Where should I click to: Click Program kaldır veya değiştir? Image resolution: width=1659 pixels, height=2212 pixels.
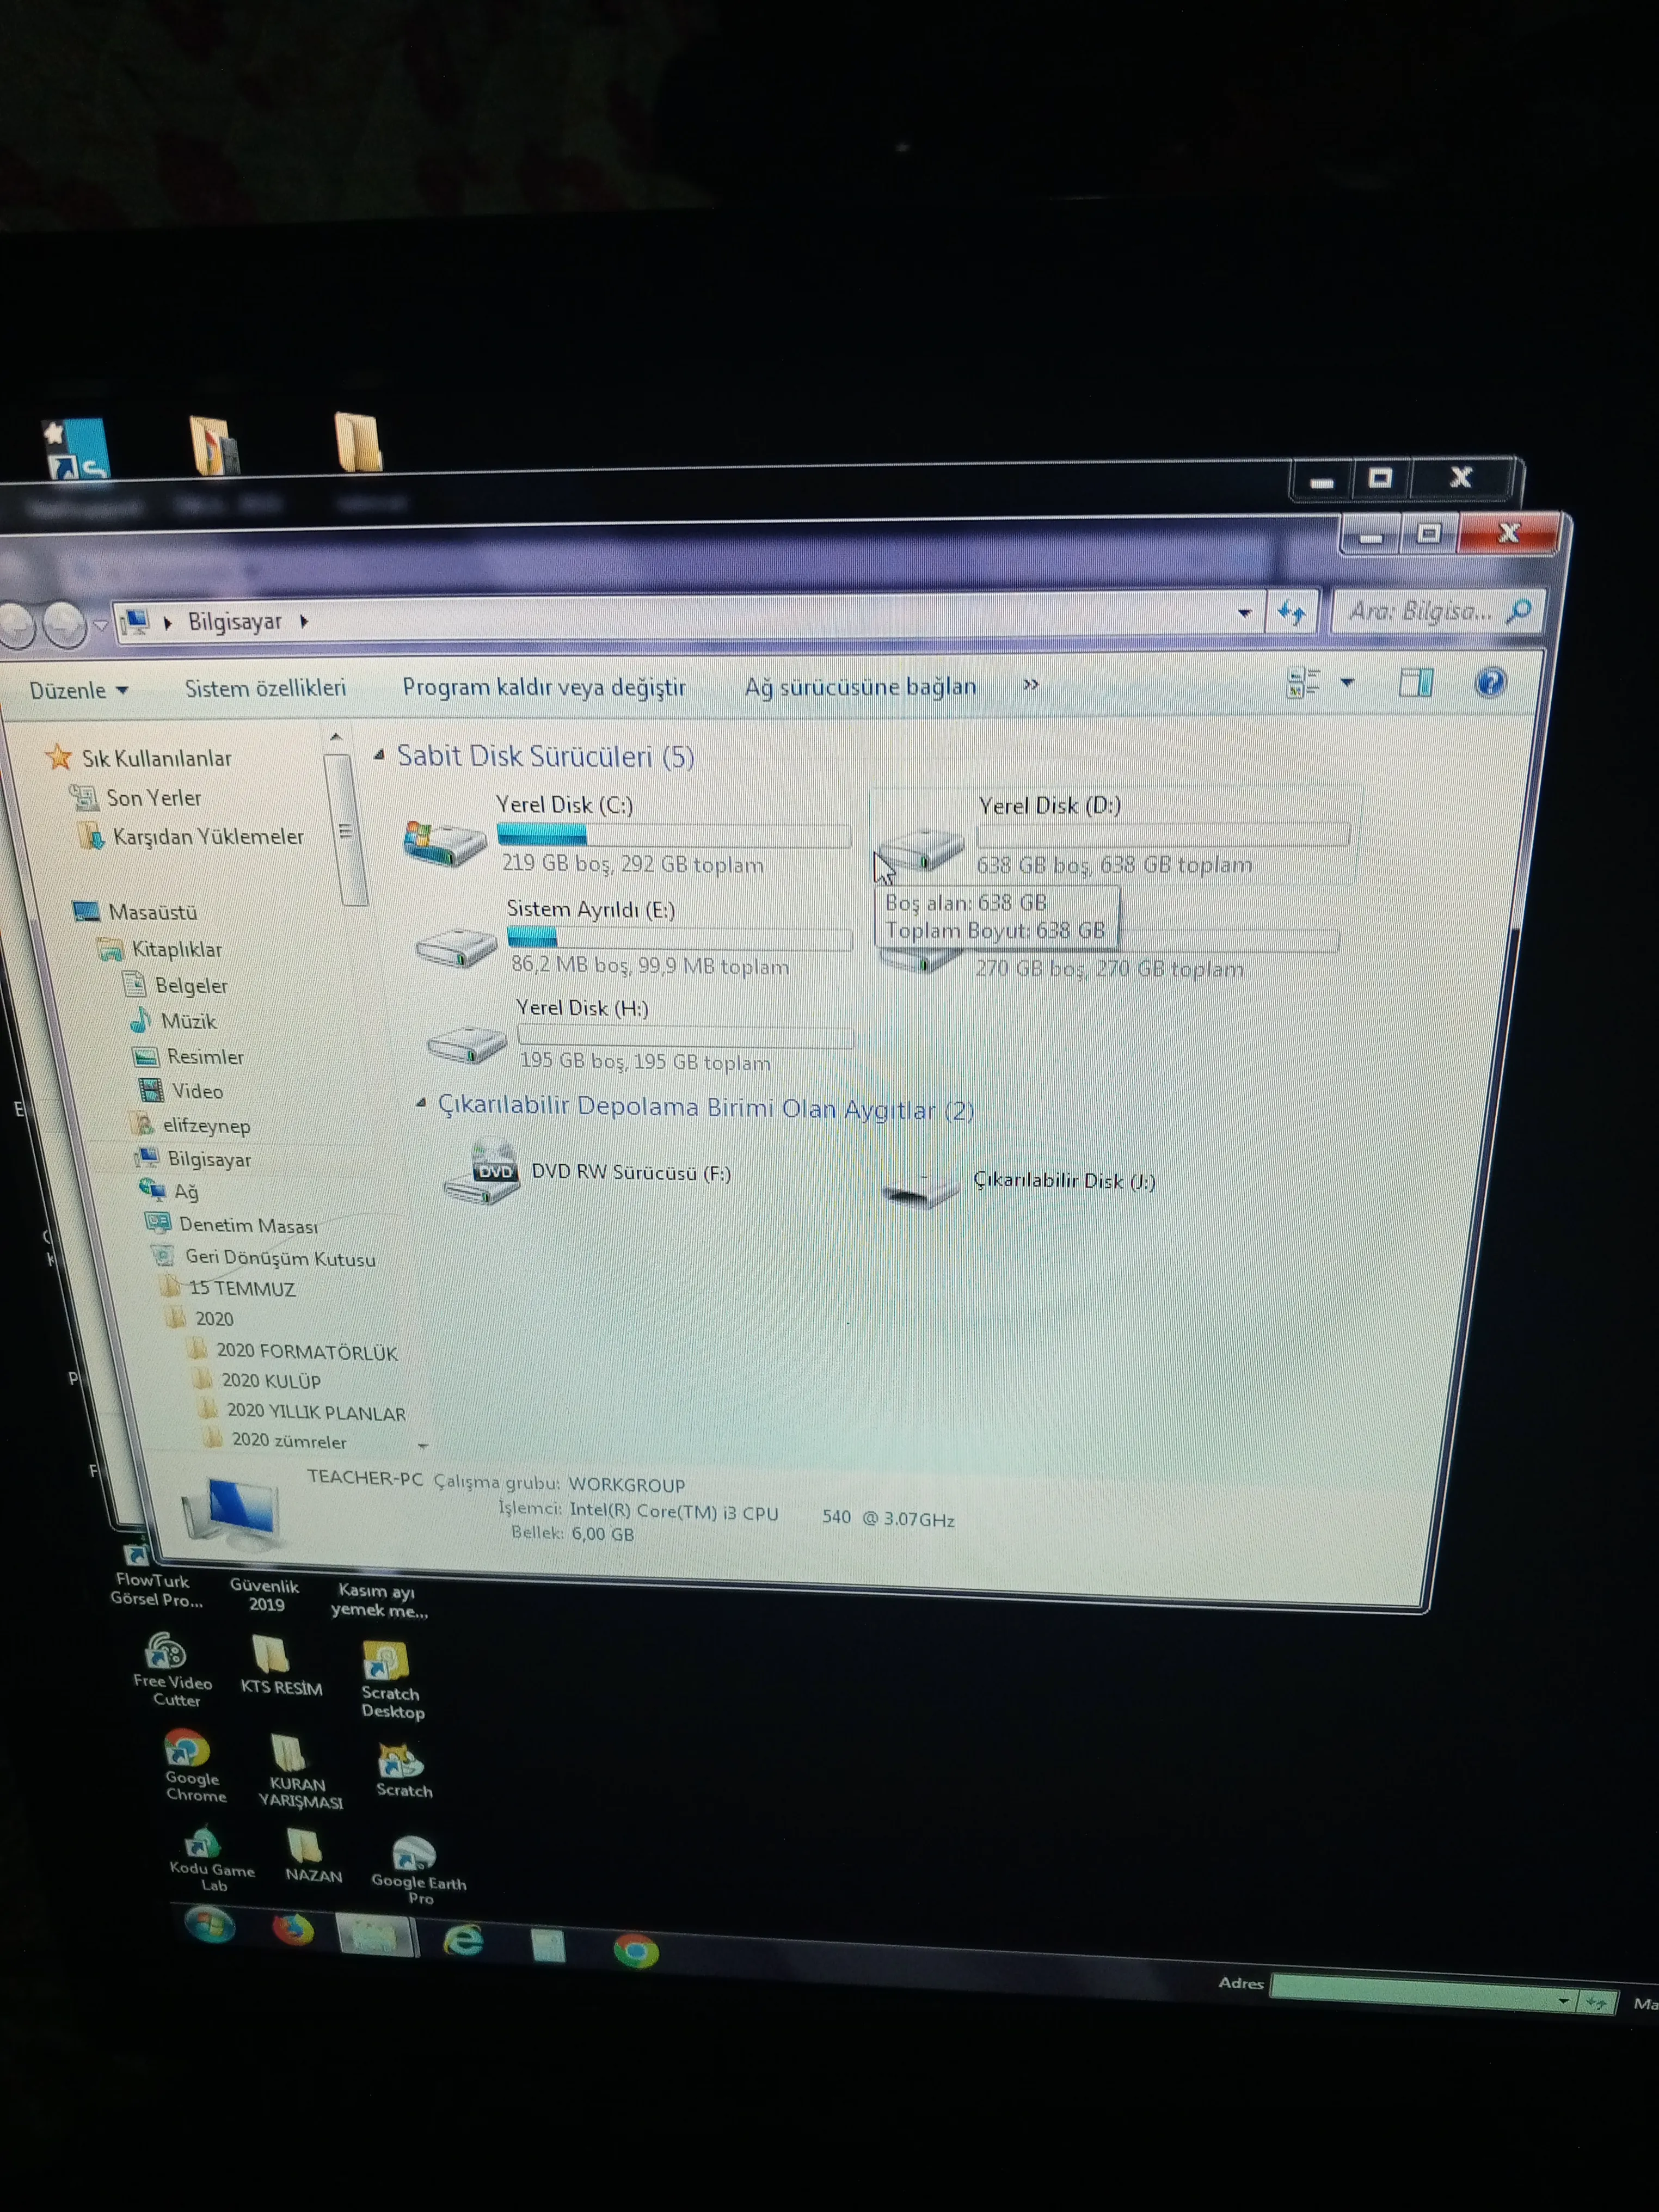544,688
